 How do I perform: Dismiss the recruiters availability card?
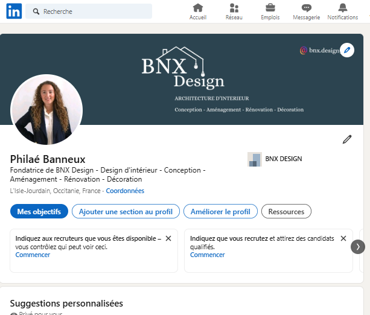point(168,238)
